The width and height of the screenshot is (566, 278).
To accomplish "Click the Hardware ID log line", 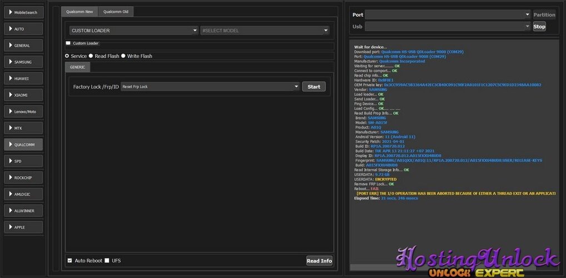I will click(x=374, y=80).
